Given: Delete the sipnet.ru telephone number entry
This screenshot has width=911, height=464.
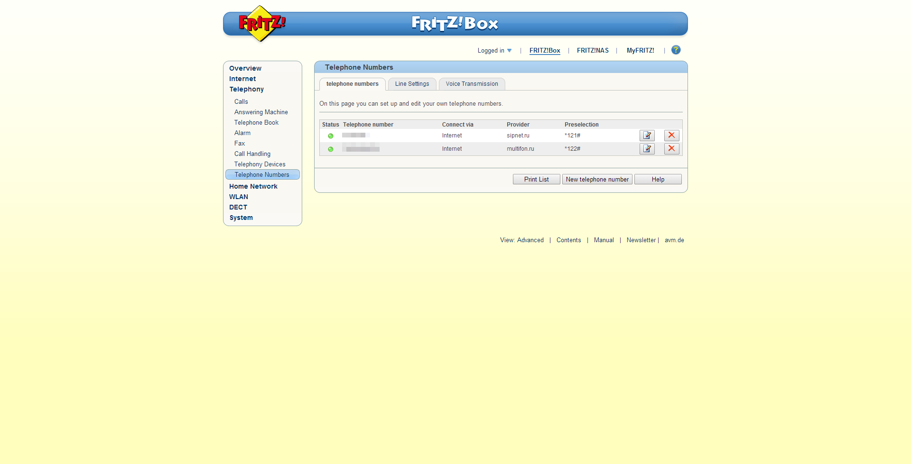Looking at the screenshot, I should pyautogui.click(x=672, y=136).
